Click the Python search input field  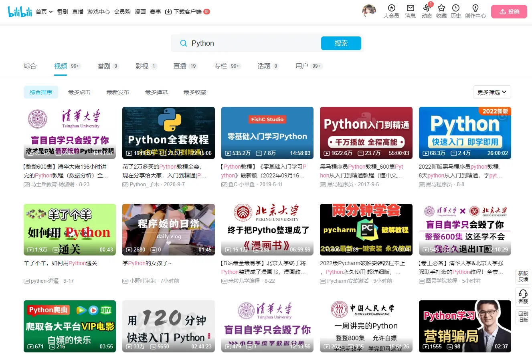tap(253, 43)
